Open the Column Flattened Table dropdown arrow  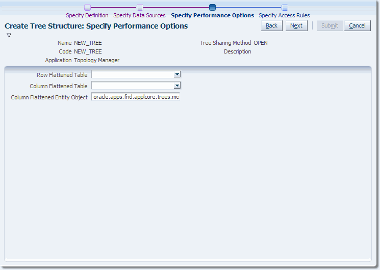(177, 86)
